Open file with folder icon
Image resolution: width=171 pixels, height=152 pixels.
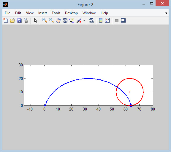(12, 20)
